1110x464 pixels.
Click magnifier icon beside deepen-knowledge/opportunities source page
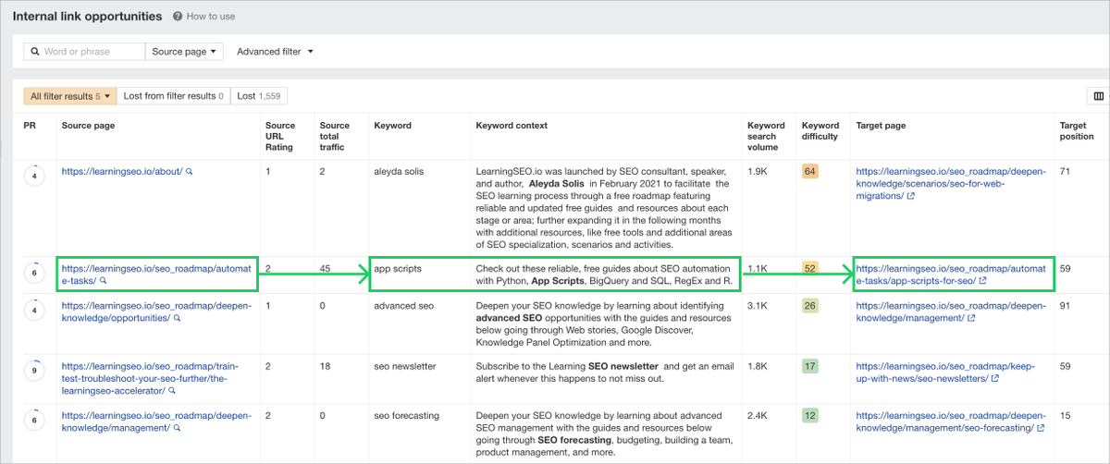[176, 318]
